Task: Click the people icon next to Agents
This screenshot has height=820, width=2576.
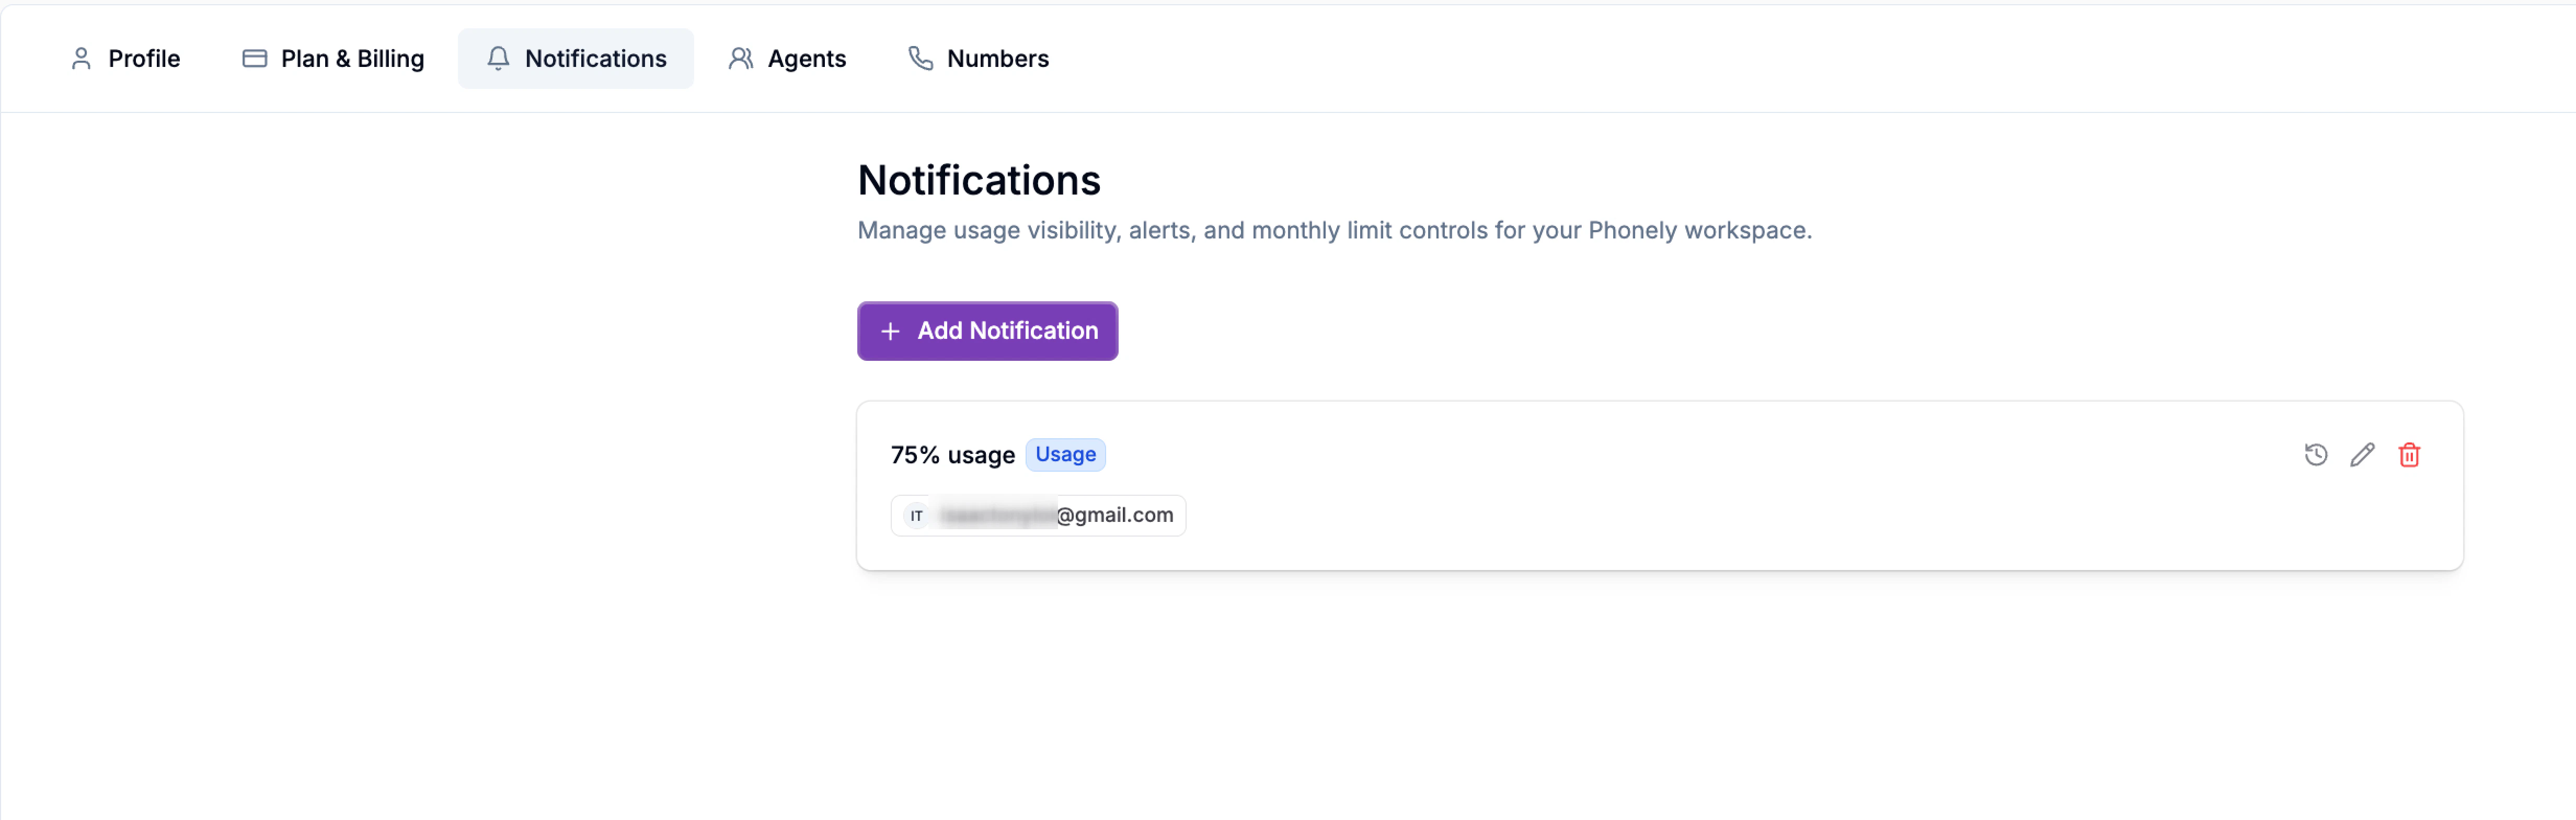Action: (742, 58)
